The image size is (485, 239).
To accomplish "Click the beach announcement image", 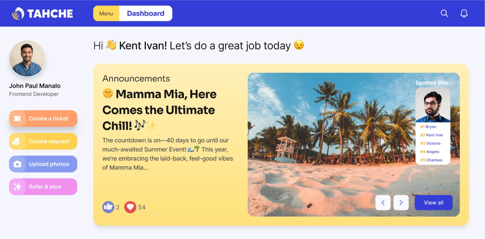I will (354, 145).
